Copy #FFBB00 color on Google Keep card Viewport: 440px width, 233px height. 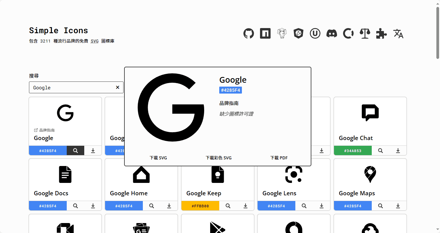200,206
